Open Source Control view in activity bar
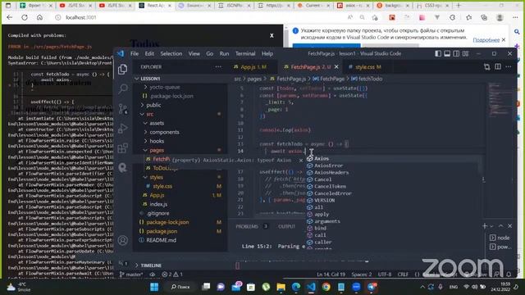The width and height of the screenshot is (525, 295). 123,109
